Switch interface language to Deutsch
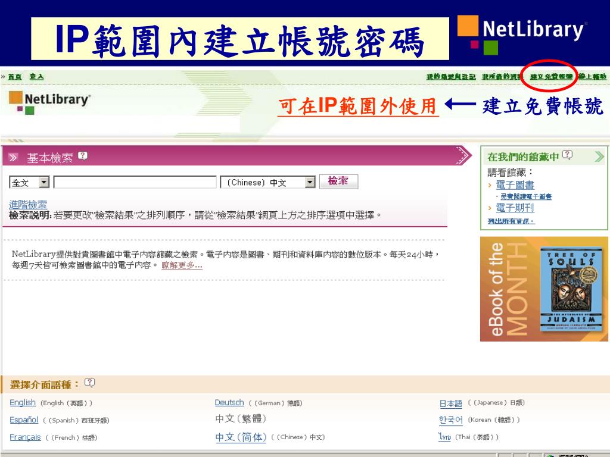This screenshot has width=610, height=457. click(x=229, y=403)
